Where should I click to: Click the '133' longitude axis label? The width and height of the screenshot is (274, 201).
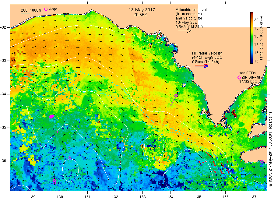tap(142, 197)
